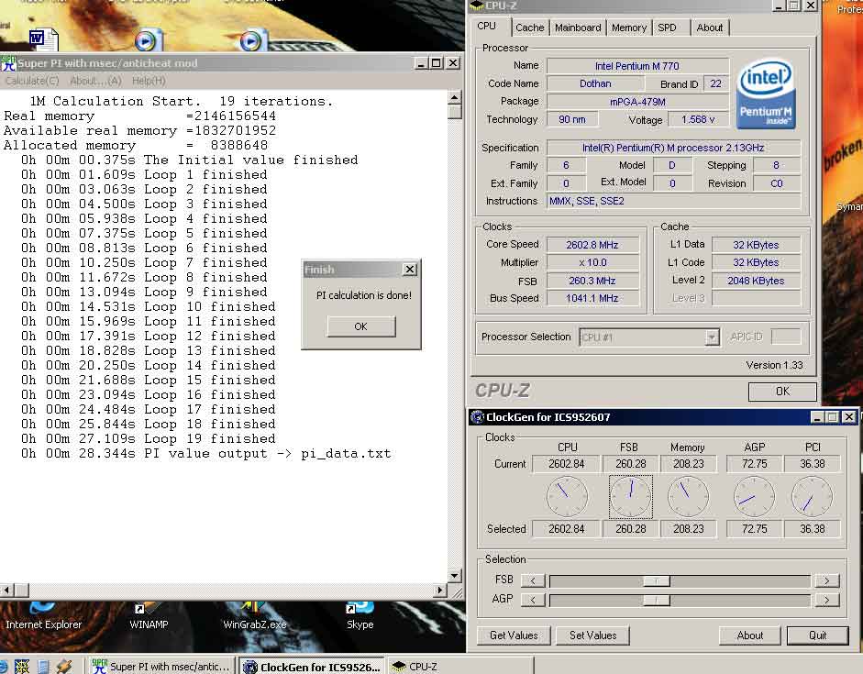Click the PI value output pi_data.txt line
Image resolution: width=863 pixels, height=674 pixels.
coord(205,454)
